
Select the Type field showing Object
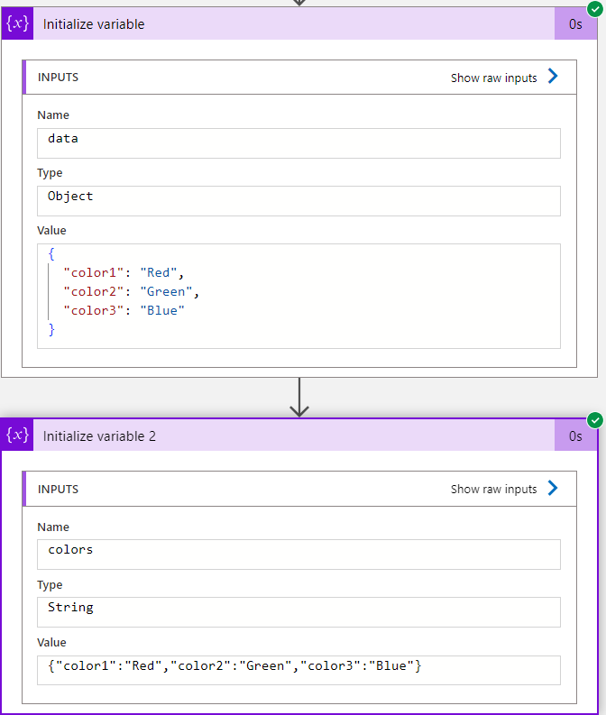[x=298, y=200]
